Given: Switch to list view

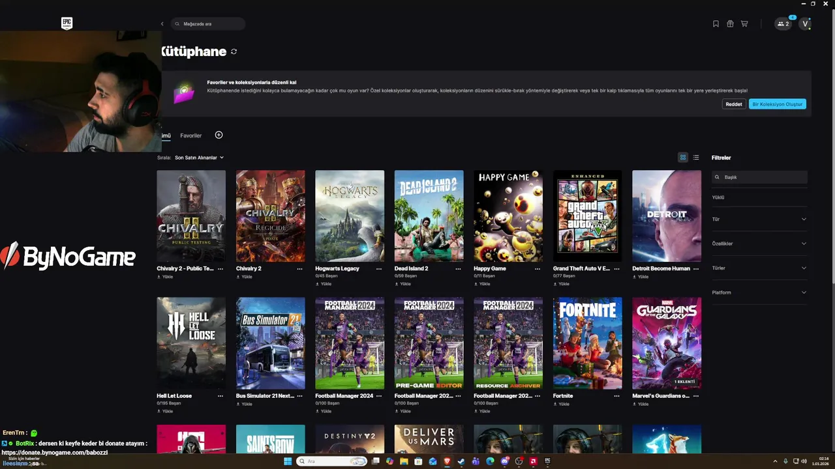Looking at the screenshot, I should 696,158.
